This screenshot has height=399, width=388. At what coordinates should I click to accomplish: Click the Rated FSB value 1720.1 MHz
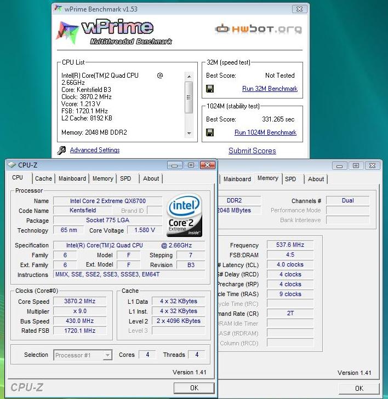pos(80,331)
